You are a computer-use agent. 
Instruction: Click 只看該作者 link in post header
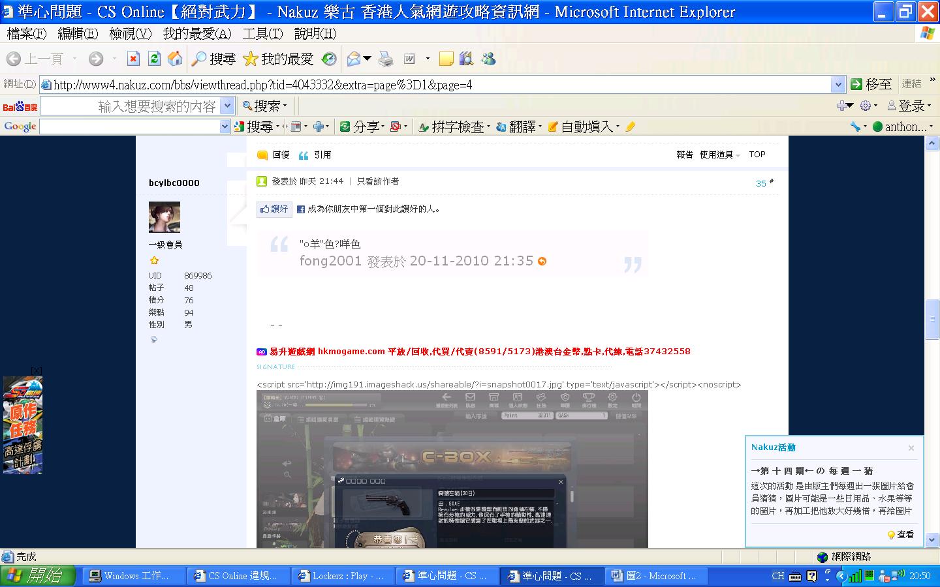[x=378, y=181]
